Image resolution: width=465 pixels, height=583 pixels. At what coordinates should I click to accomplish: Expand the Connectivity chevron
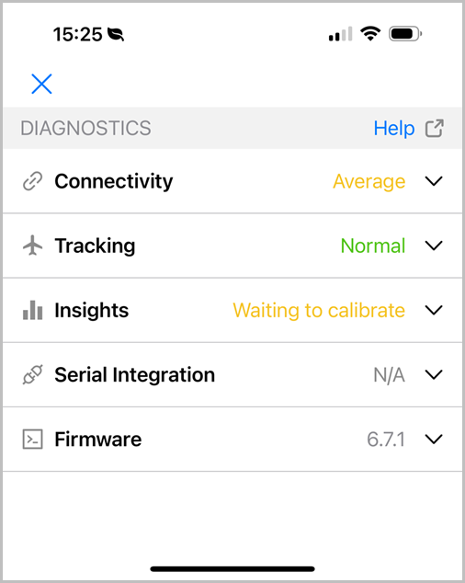point(434,181)
